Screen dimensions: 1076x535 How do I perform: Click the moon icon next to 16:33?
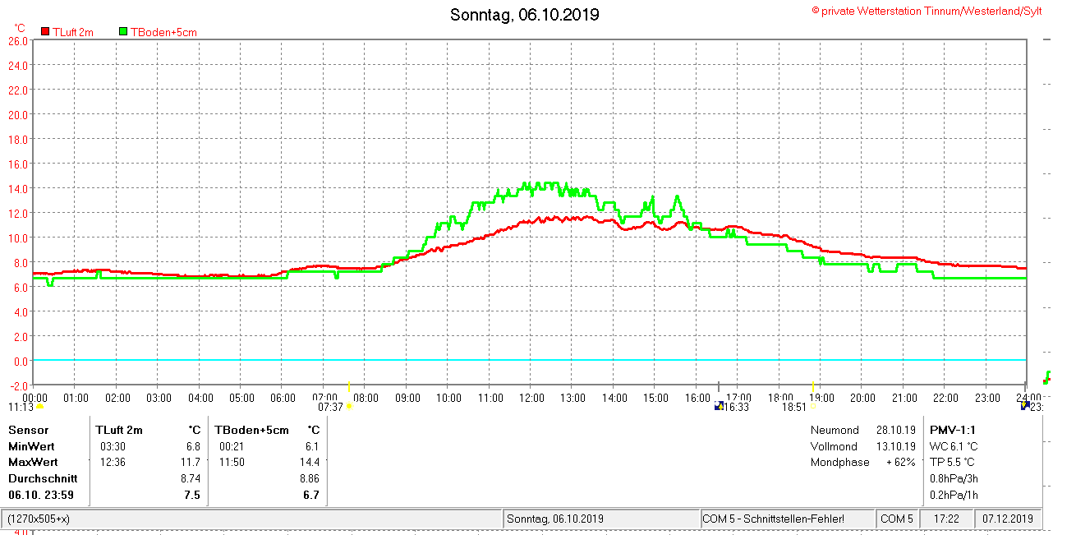click(x=719, y=406)
